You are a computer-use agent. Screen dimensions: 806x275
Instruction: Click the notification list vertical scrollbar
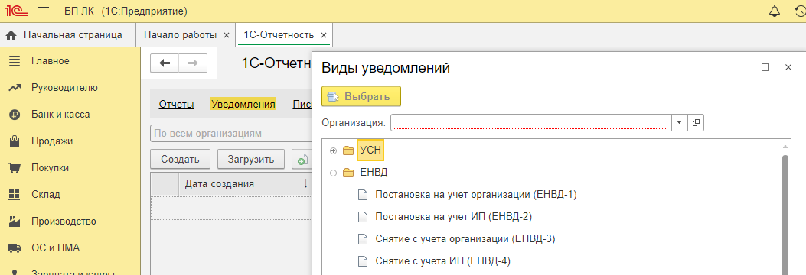pyautogui.click(x=785, y=215)
